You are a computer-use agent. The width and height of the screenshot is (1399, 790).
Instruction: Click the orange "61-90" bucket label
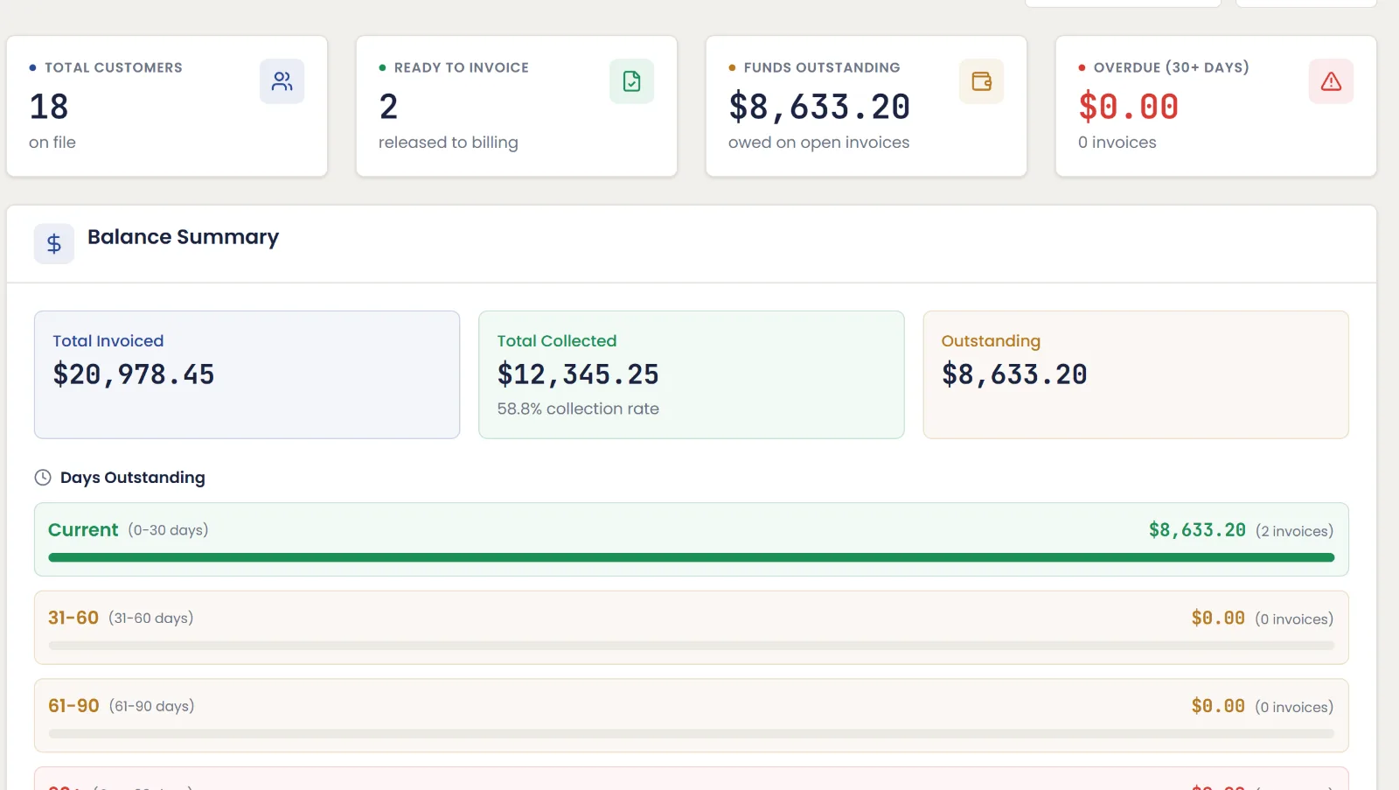[73, 706]
